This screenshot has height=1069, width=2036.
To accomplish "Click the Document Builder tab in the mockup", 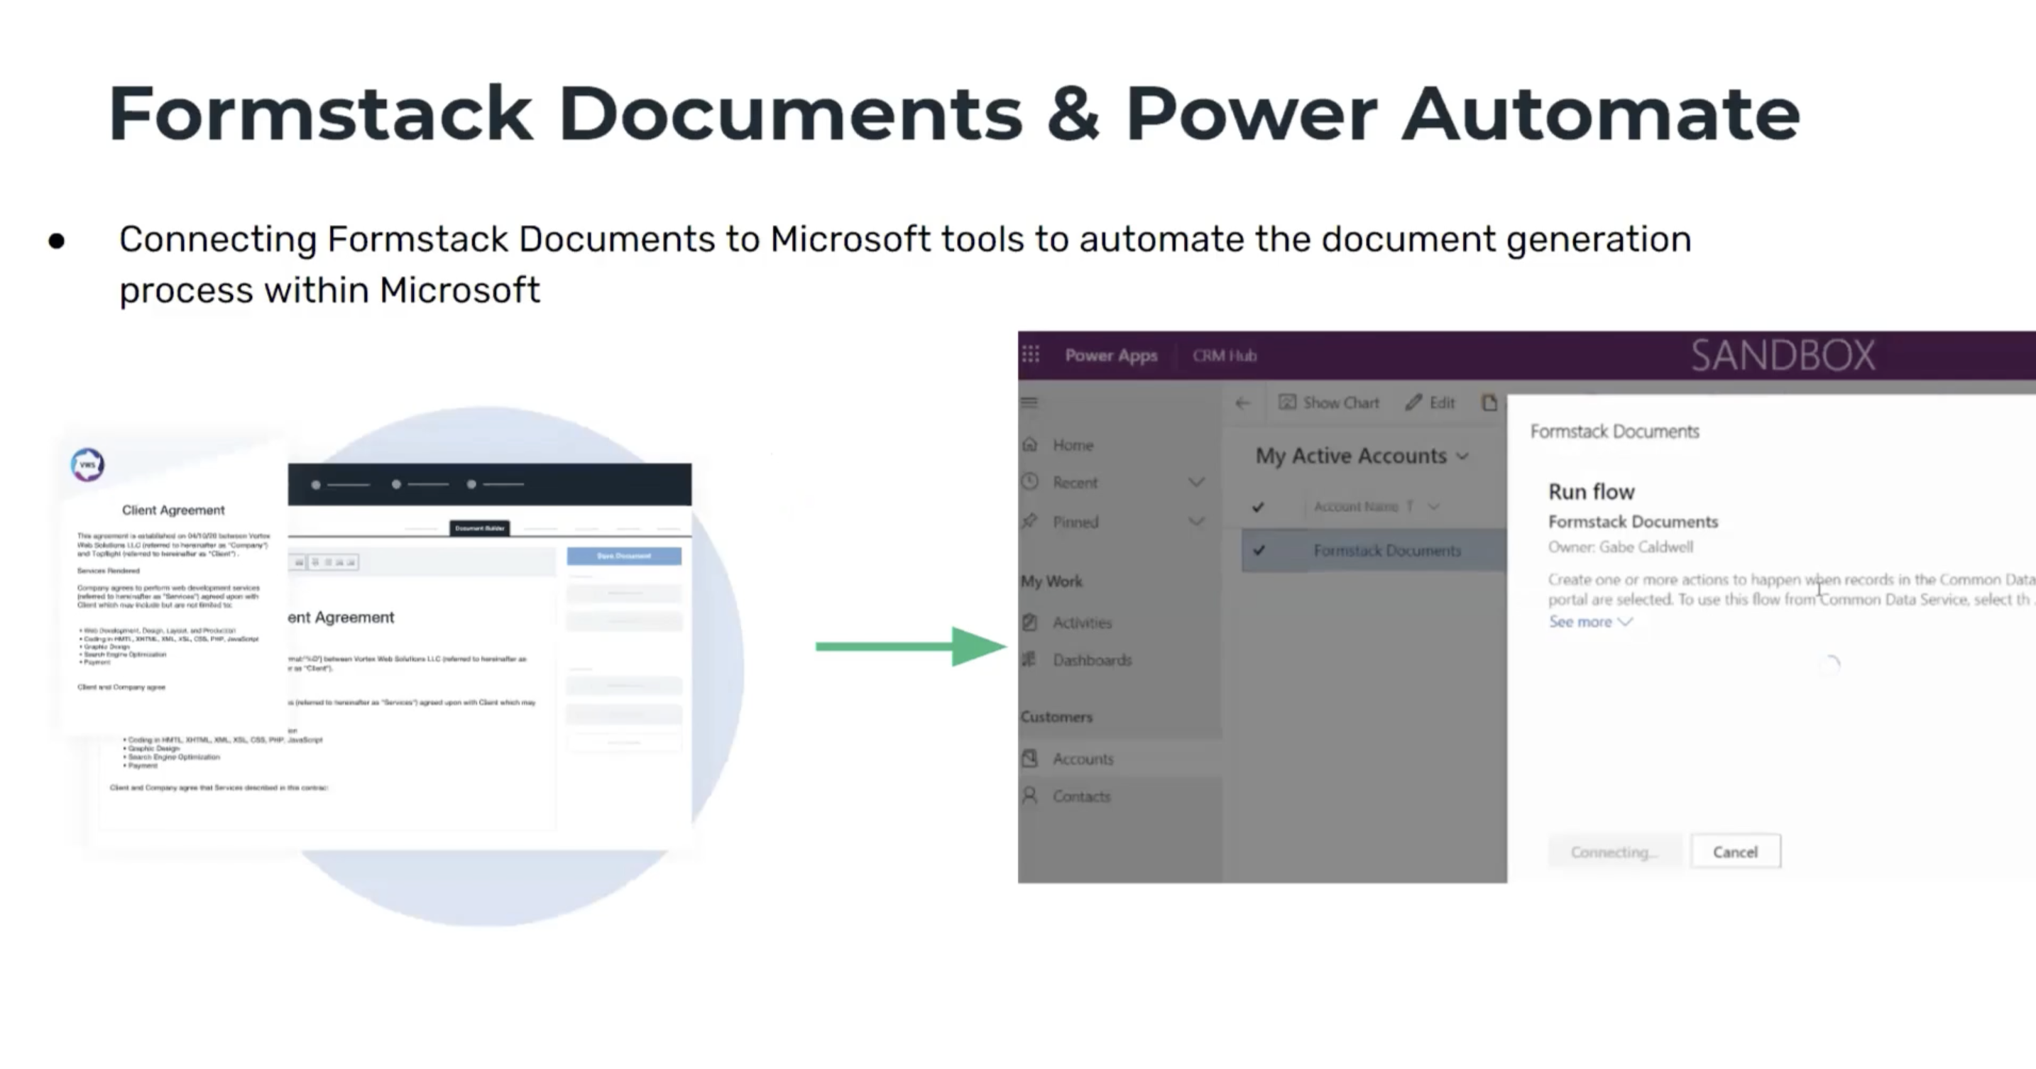I will 480,528.
